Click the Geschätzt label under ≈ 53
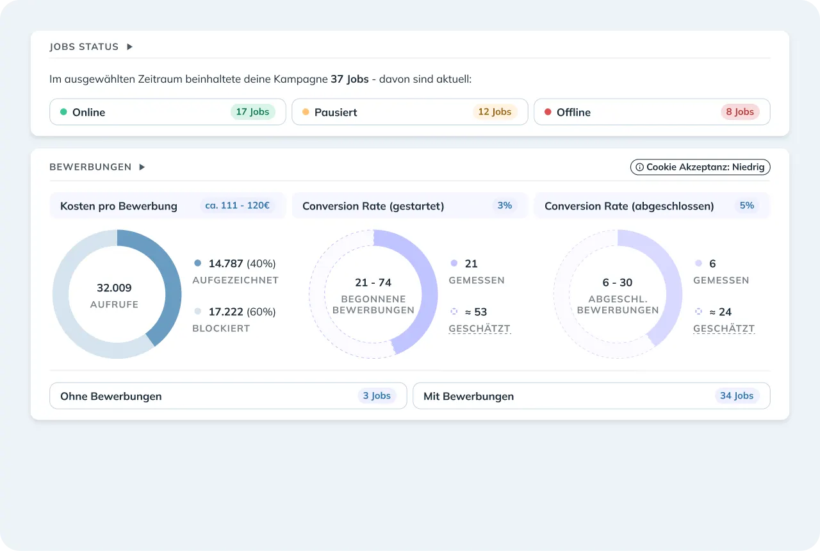This screenshot has height=551, width=820. point(479,329)
